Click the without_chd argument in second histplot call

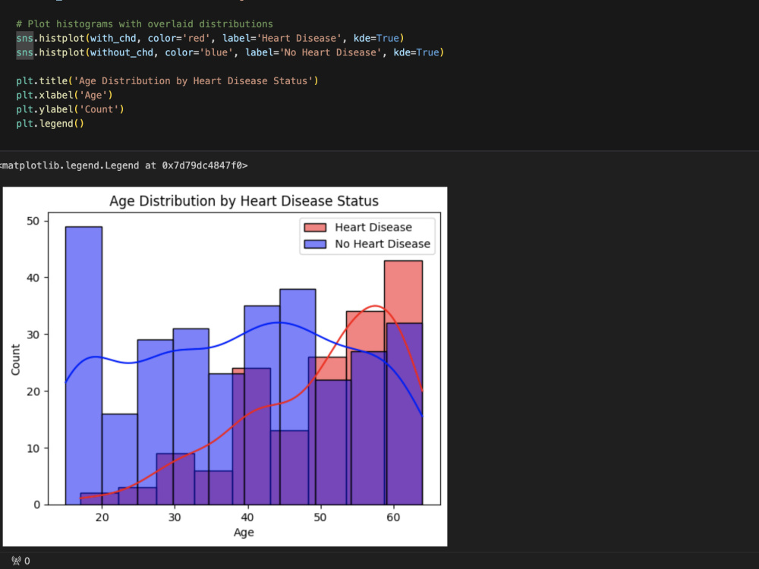pyautogui.click(x=121, y=52)
